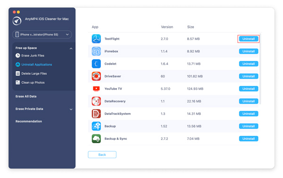283x178 pixels.
Task: Click the AnyMP4 iOS Cleaner for Mac title
Action: click(x=47, y=19)
